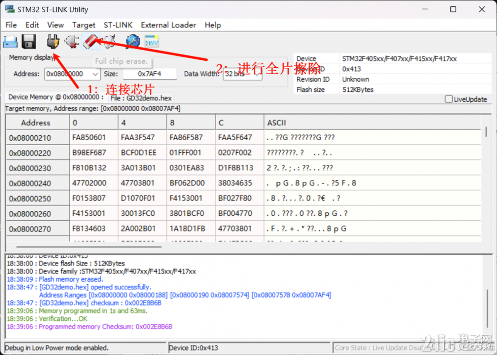Click the ASCII column header
Viewport: 497px width, 355px height.
point(372,123)
